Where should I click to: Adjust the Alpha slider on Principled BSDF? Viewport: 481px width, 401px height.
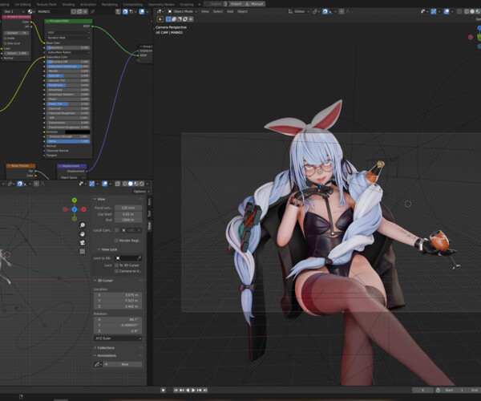point(68,141)
